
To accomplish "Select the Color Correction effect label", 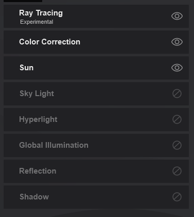I will (49, 42).
